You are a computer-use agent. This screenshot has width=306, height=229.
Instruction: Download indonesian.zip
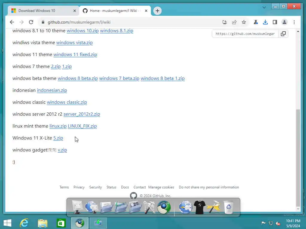52,90
